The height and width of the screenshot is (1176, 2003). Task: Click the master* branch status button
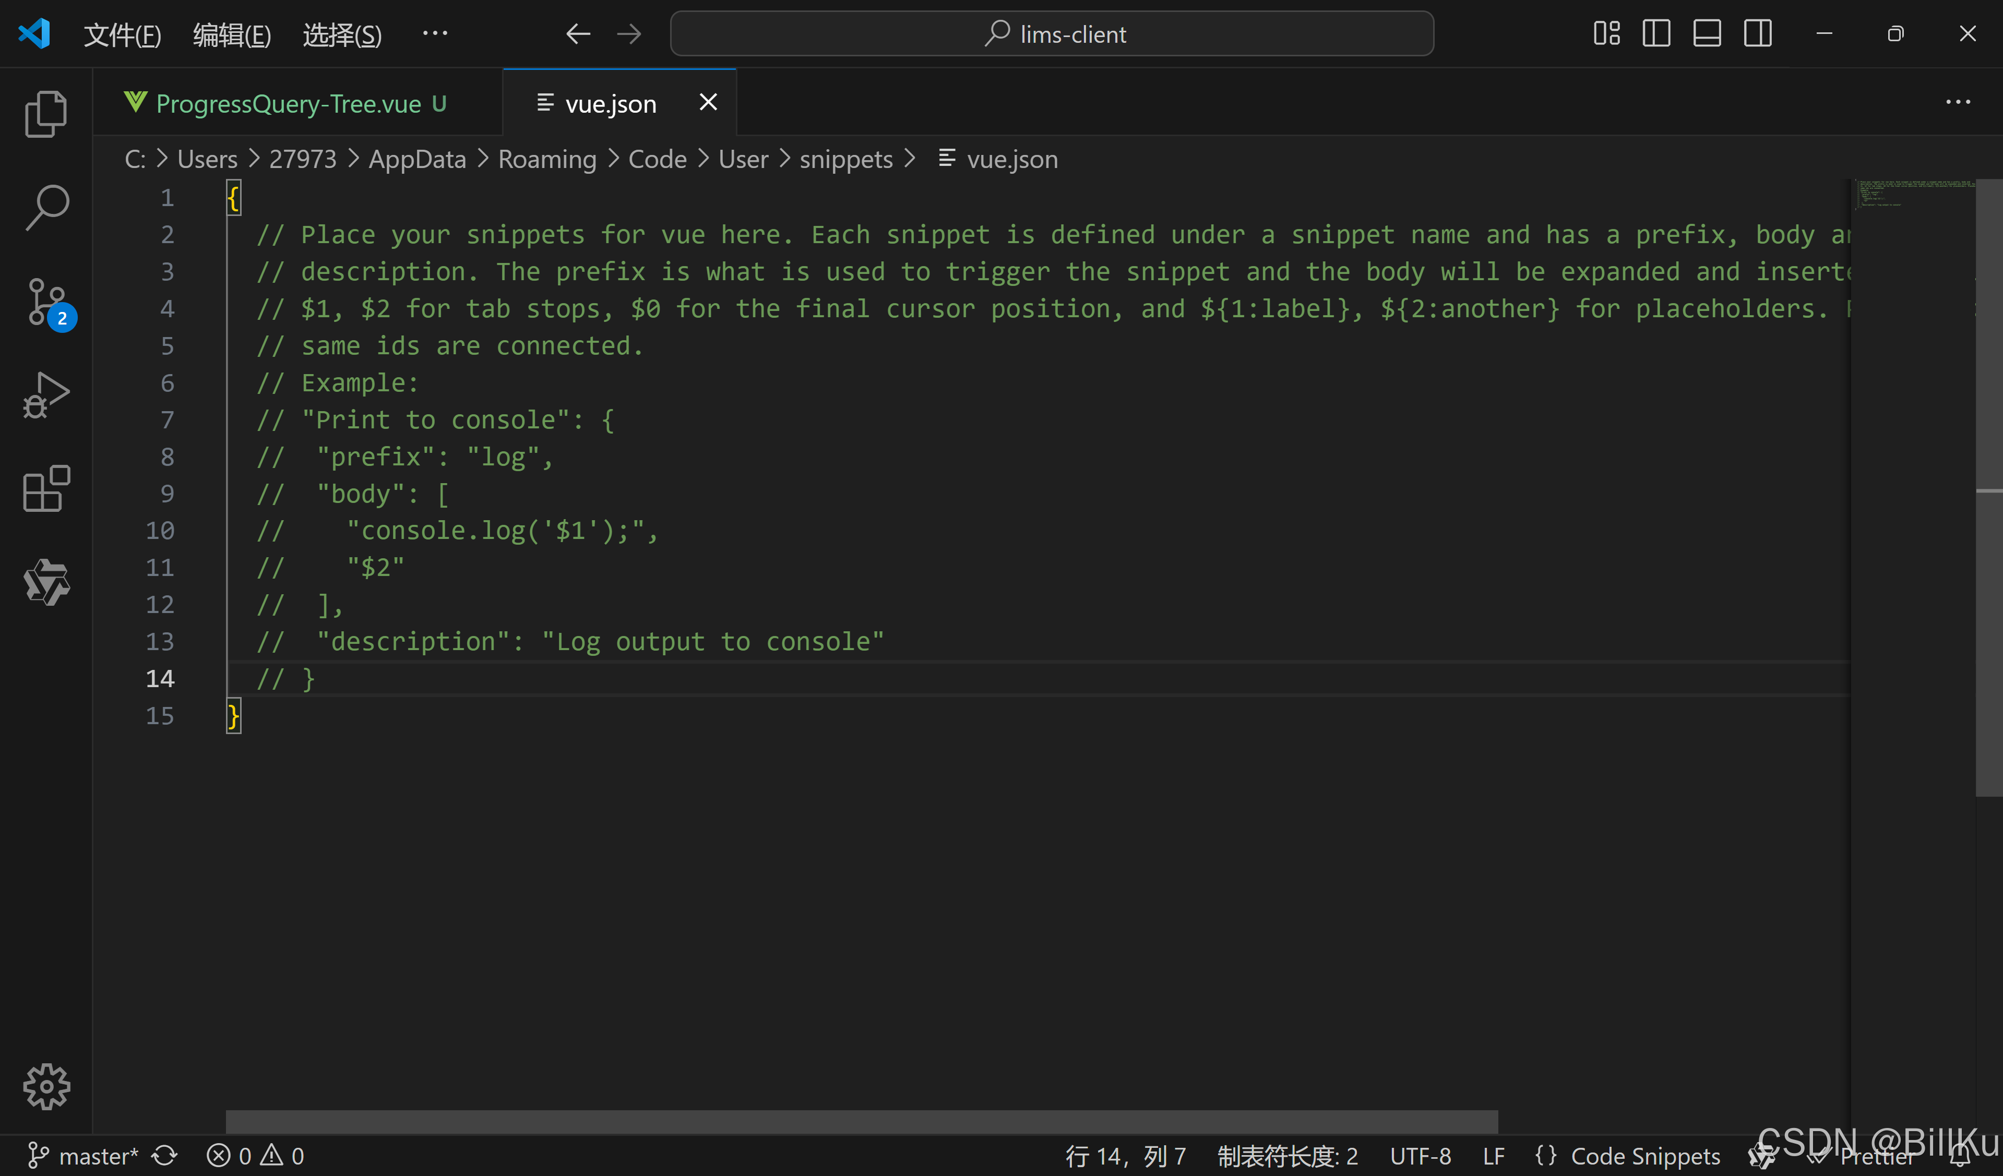coord(84,1155)
